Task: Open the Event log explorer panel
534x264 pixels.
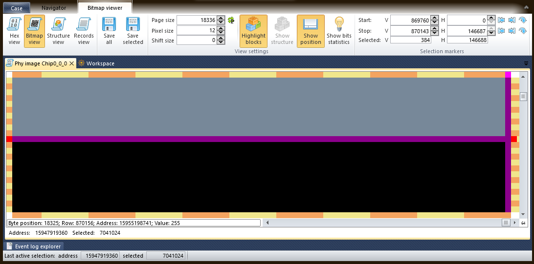Action: 34,246
